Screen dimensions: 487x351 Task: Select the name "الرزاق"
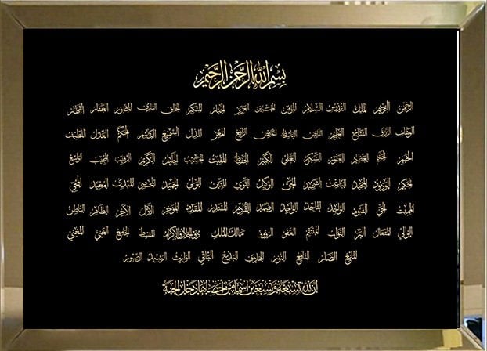pos(382,132)
